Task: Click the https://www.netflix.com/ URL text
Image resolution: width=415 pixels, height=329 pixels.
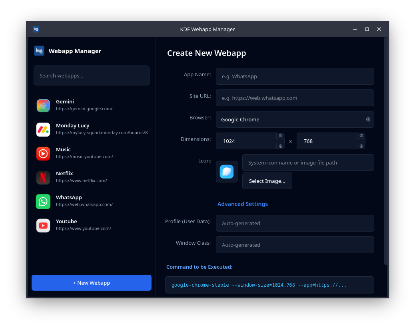Action: tap(81, 180)
